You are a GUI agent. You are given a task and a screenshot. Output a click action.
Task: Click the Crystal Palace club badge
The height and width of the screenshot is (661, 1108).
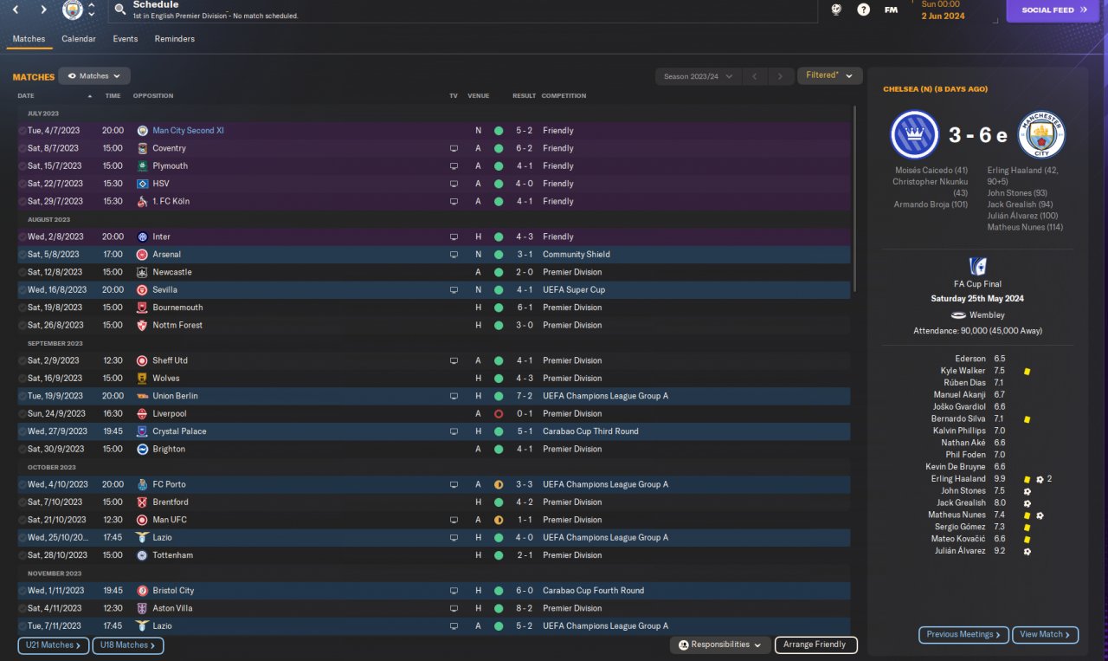click(x=143, y=431)
